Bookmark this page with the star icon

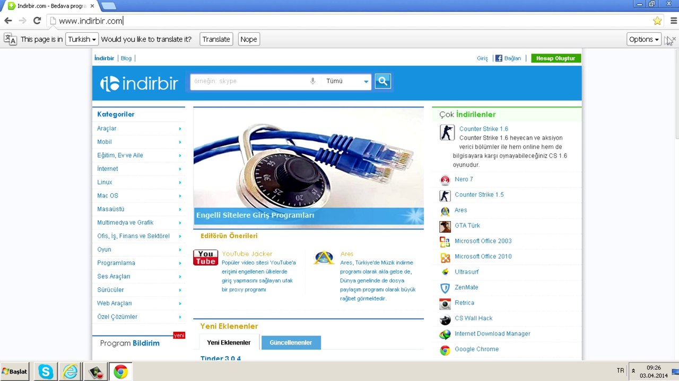click(x=657, y=21)
